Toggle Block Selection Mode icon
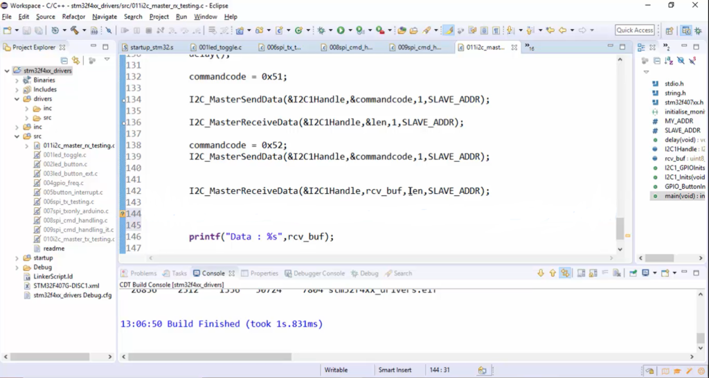 pyautogui.click(x=484, y=30)
